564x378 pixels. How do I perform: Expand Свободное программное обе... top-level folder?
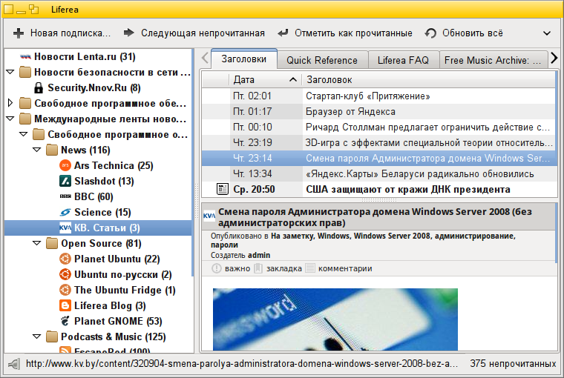pos(10,103)
